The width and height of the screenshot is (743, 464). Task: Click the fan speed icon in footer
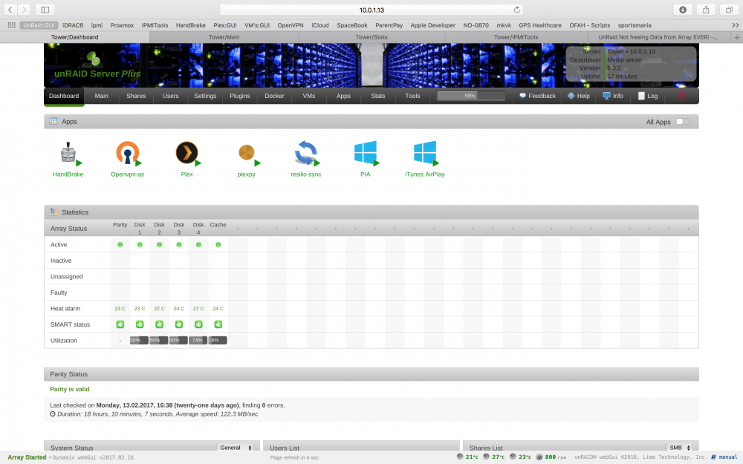coord(539,457)
